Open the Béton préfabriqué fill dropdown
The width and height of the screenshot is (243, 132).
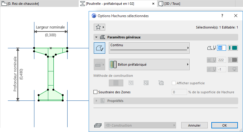pos(150,64)
